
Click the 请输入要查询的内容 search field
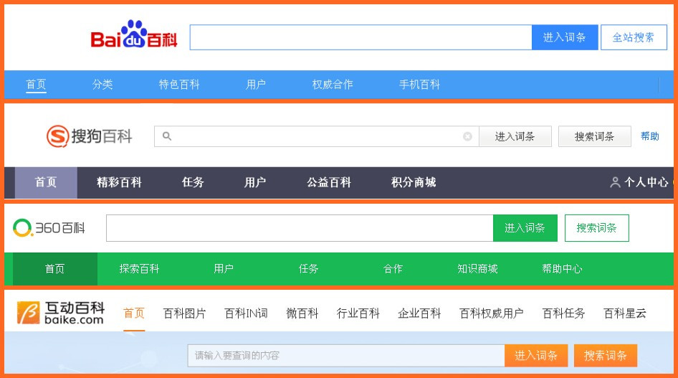[x=346, y=356]
